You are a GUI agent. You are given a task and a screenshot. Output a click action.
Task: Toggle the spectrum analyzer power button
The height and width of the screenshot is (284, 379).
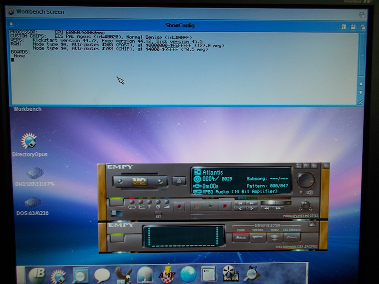(x=116, y=238)
